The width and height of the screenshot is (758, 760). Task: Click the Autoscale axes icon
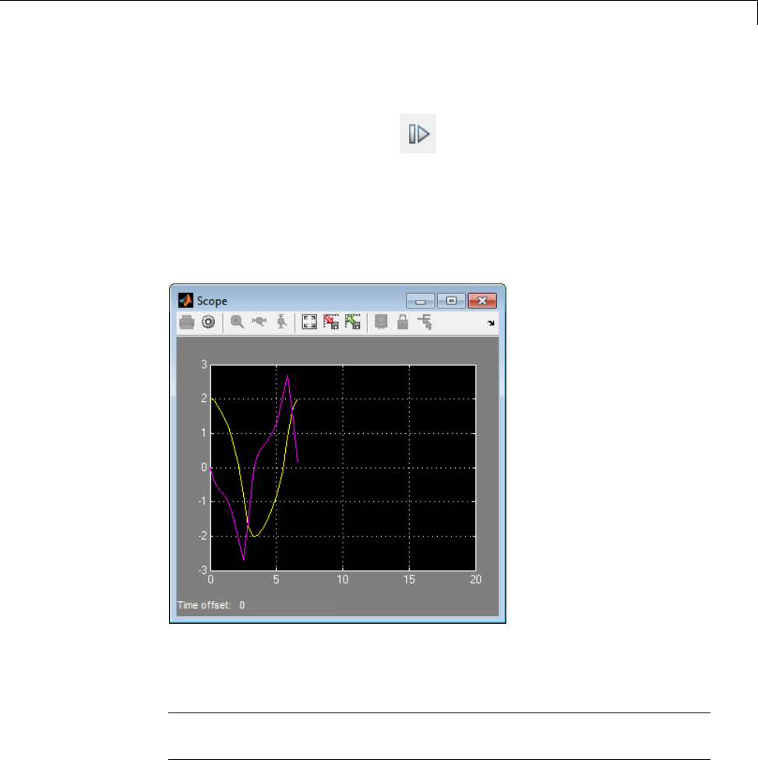(309, 322)
